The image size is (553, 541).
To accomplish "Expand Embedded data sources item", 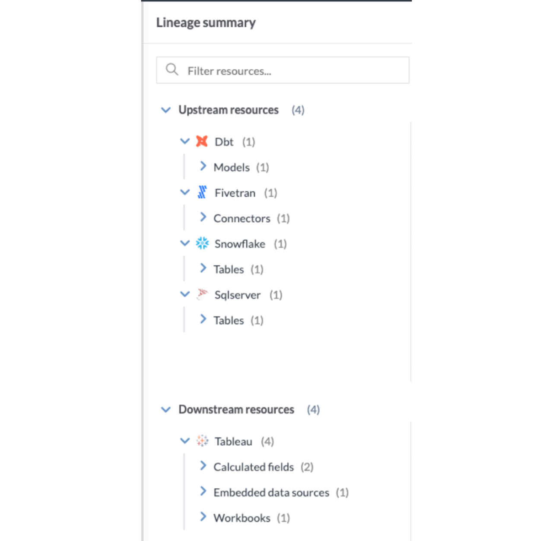I will [203, 491].
